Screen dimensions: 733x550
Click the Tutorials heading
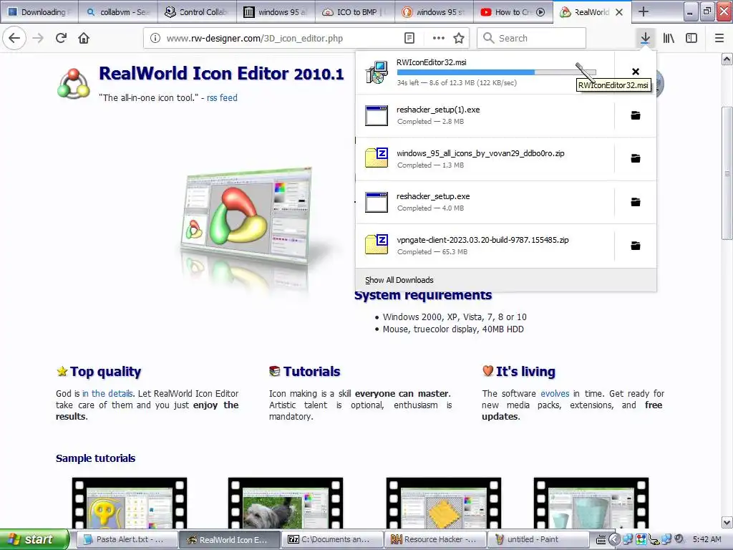[x=311, y=372]
